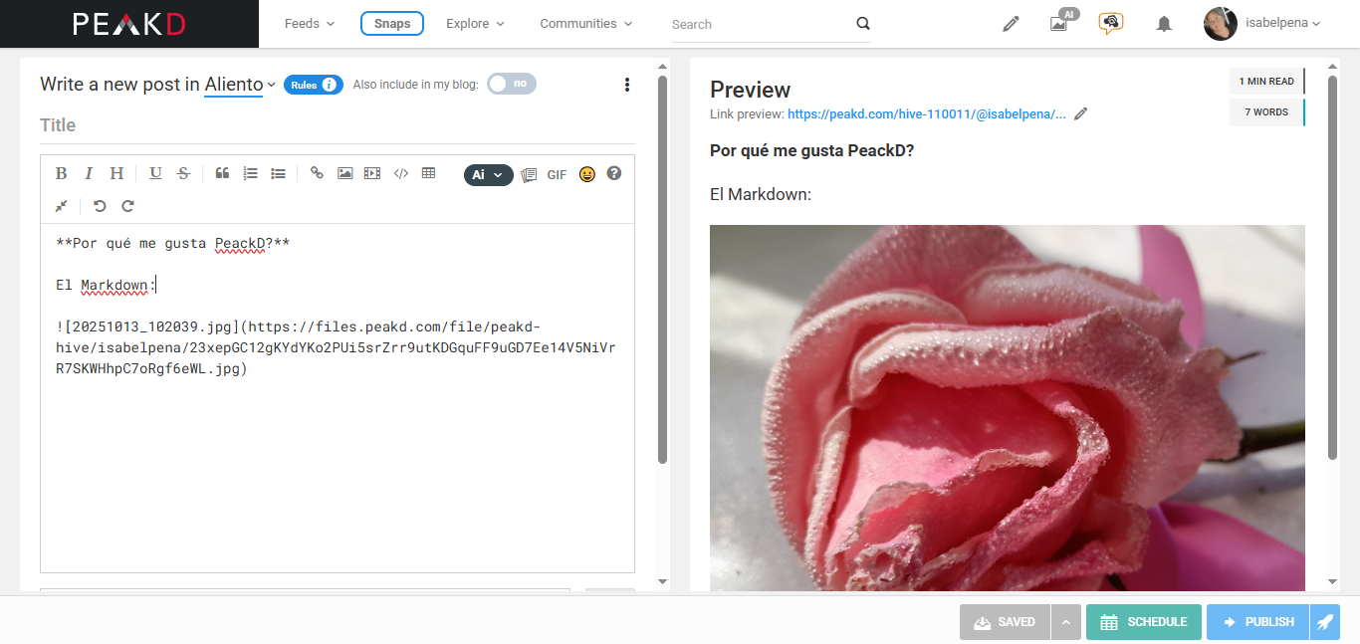Image resolution: width=1360 pixels, height=644 pixels.
Task: Open the Snaps tab
Action: pos(392,24)
